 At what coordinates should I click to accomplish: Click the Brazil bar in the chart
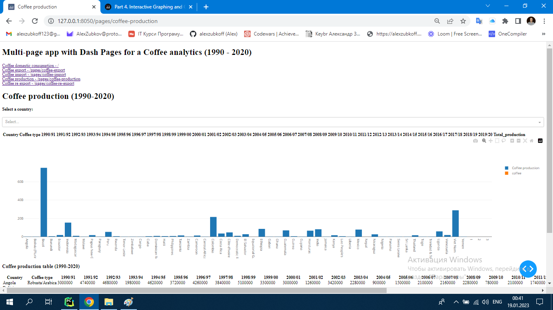(44, 202)
